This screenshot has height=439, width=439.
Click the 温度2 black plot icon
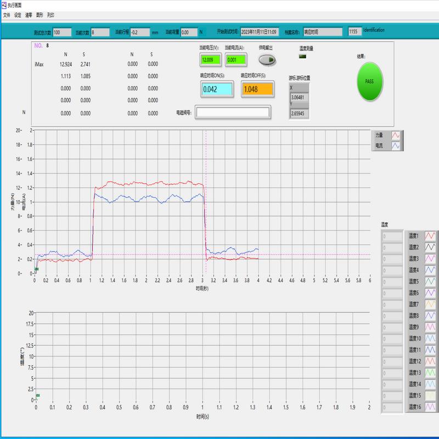click(x=430, y=247)
